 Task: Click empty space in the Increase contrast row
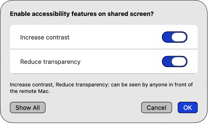click(x=114, y=37)
